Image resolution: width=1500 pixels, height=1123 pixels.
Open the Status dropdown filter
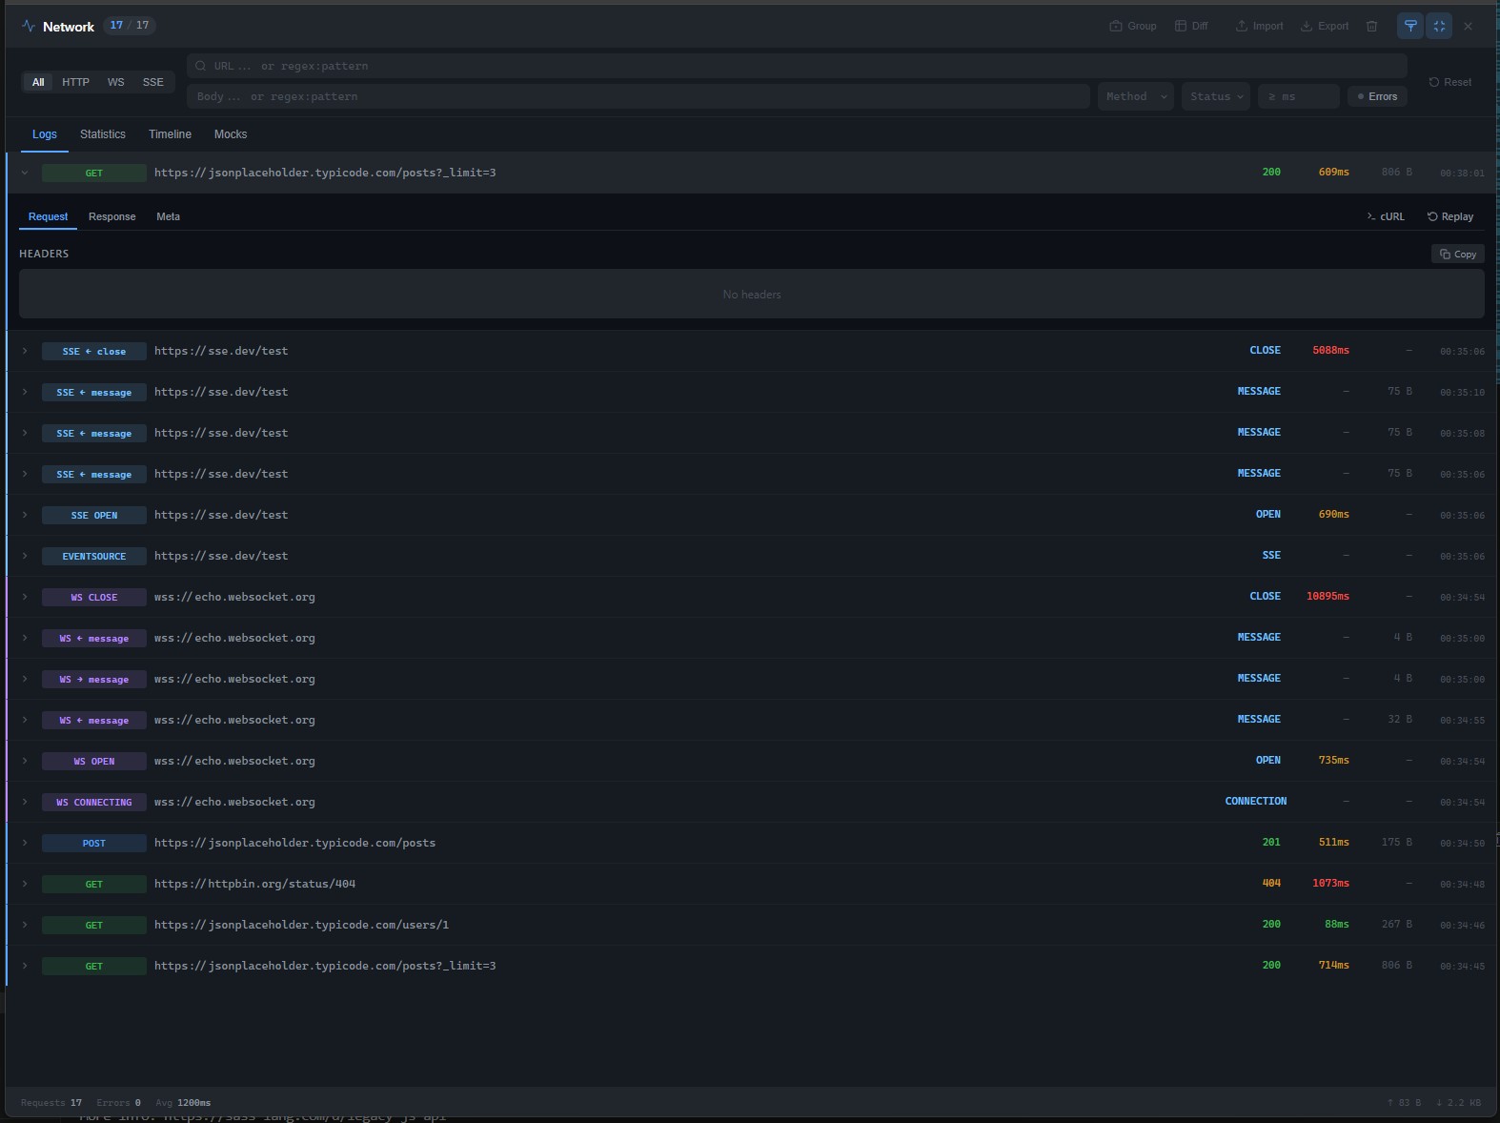(1215, 96)
